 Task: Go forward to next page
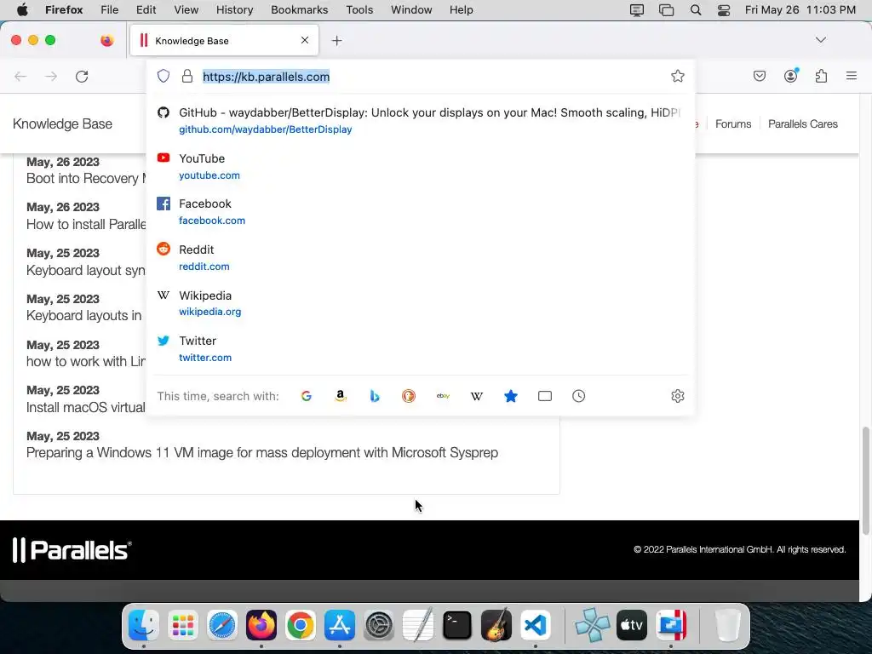click(51, 76)
